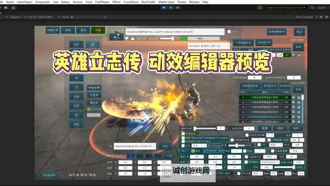Click the gear icon beside the cloud icon
330x186 pixels.
click(x=13, y=8)
